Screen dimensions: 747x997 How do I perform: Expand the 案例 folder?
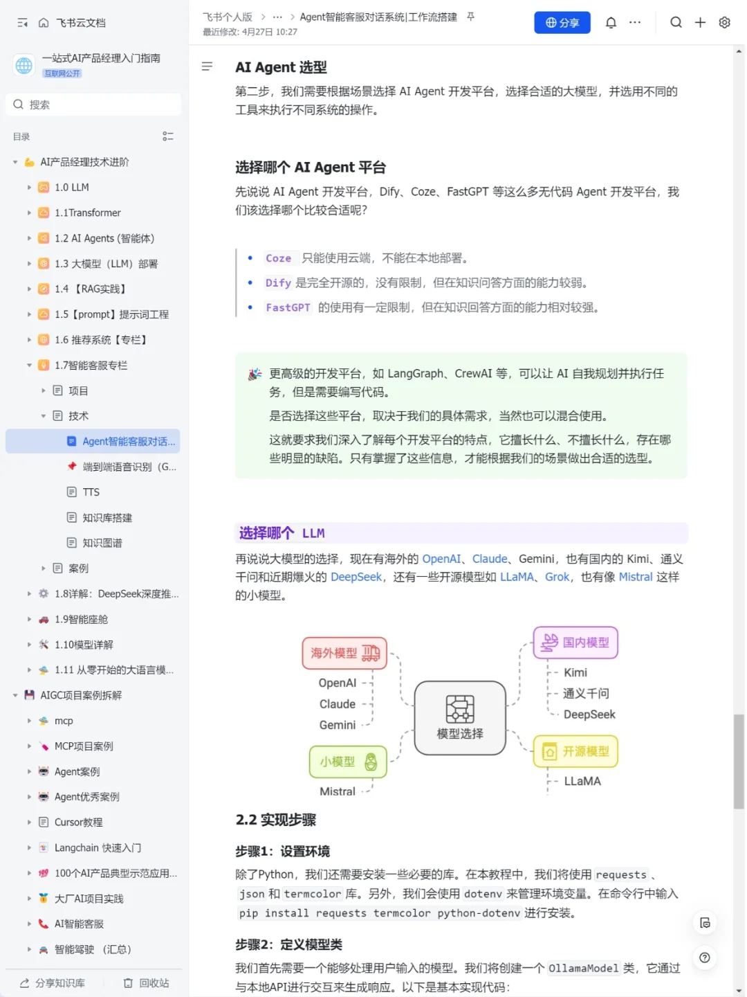point(43,568)
